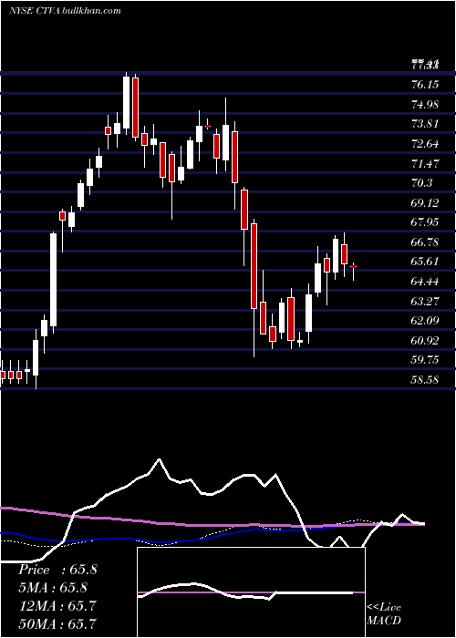Select the 65.61 price axis label
Image resolution: width=456 pixels, height=638 pixels.
coord(425,262)
